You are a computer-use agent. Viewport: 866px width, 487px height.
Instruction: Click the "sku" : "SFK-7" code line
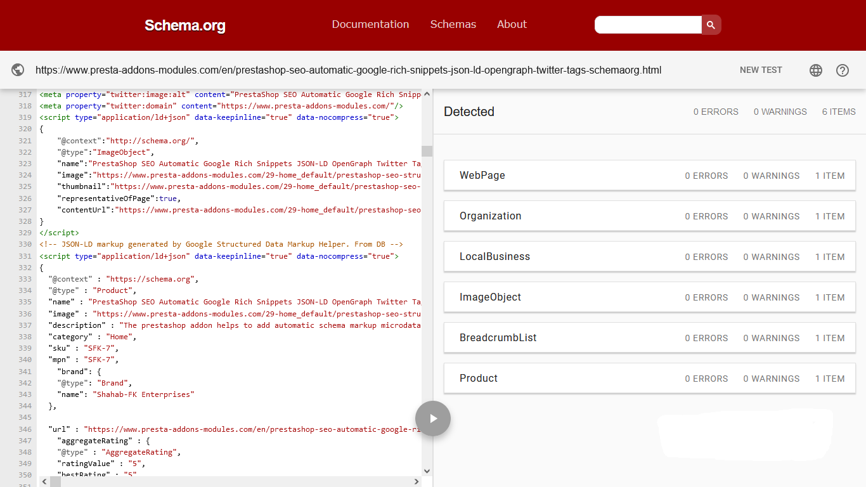83,348
